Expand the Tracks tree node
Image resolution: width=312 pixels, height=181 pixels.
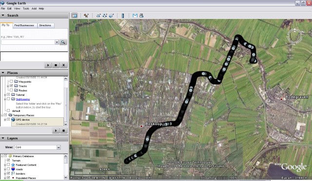(x=8, y=86)
